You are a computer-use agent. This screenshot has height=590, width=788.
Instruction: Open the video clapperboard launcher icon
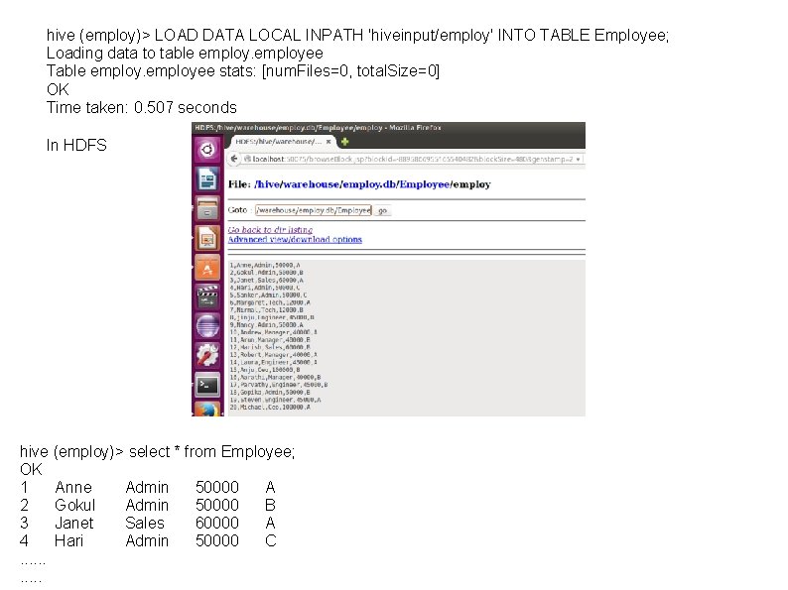click(x=207, y=296)
